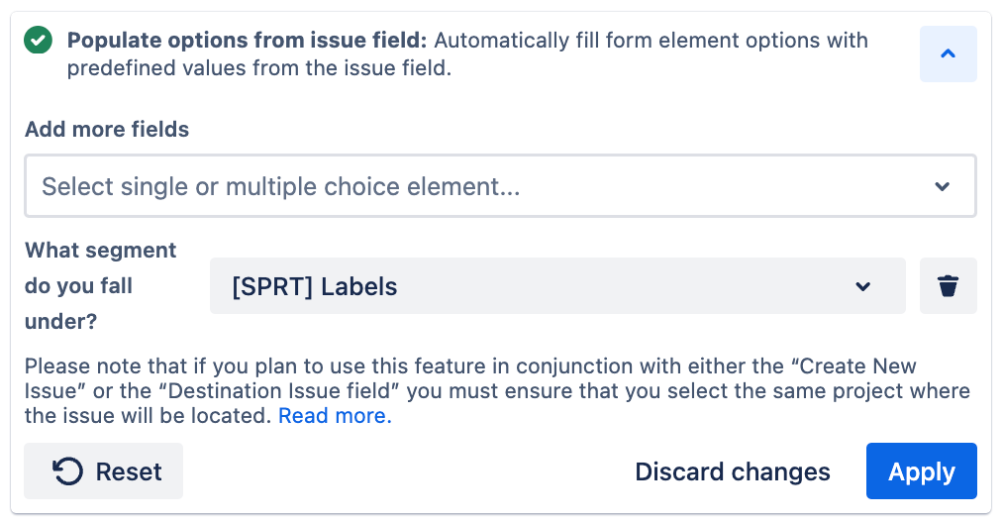Click the What segment do you fall under label
The image size is (1003, 521).
100,285
